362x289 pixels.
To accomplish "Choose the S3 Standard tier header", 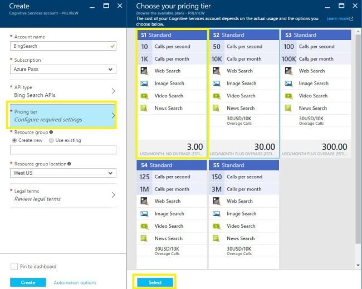I will [x=316, y=35].
